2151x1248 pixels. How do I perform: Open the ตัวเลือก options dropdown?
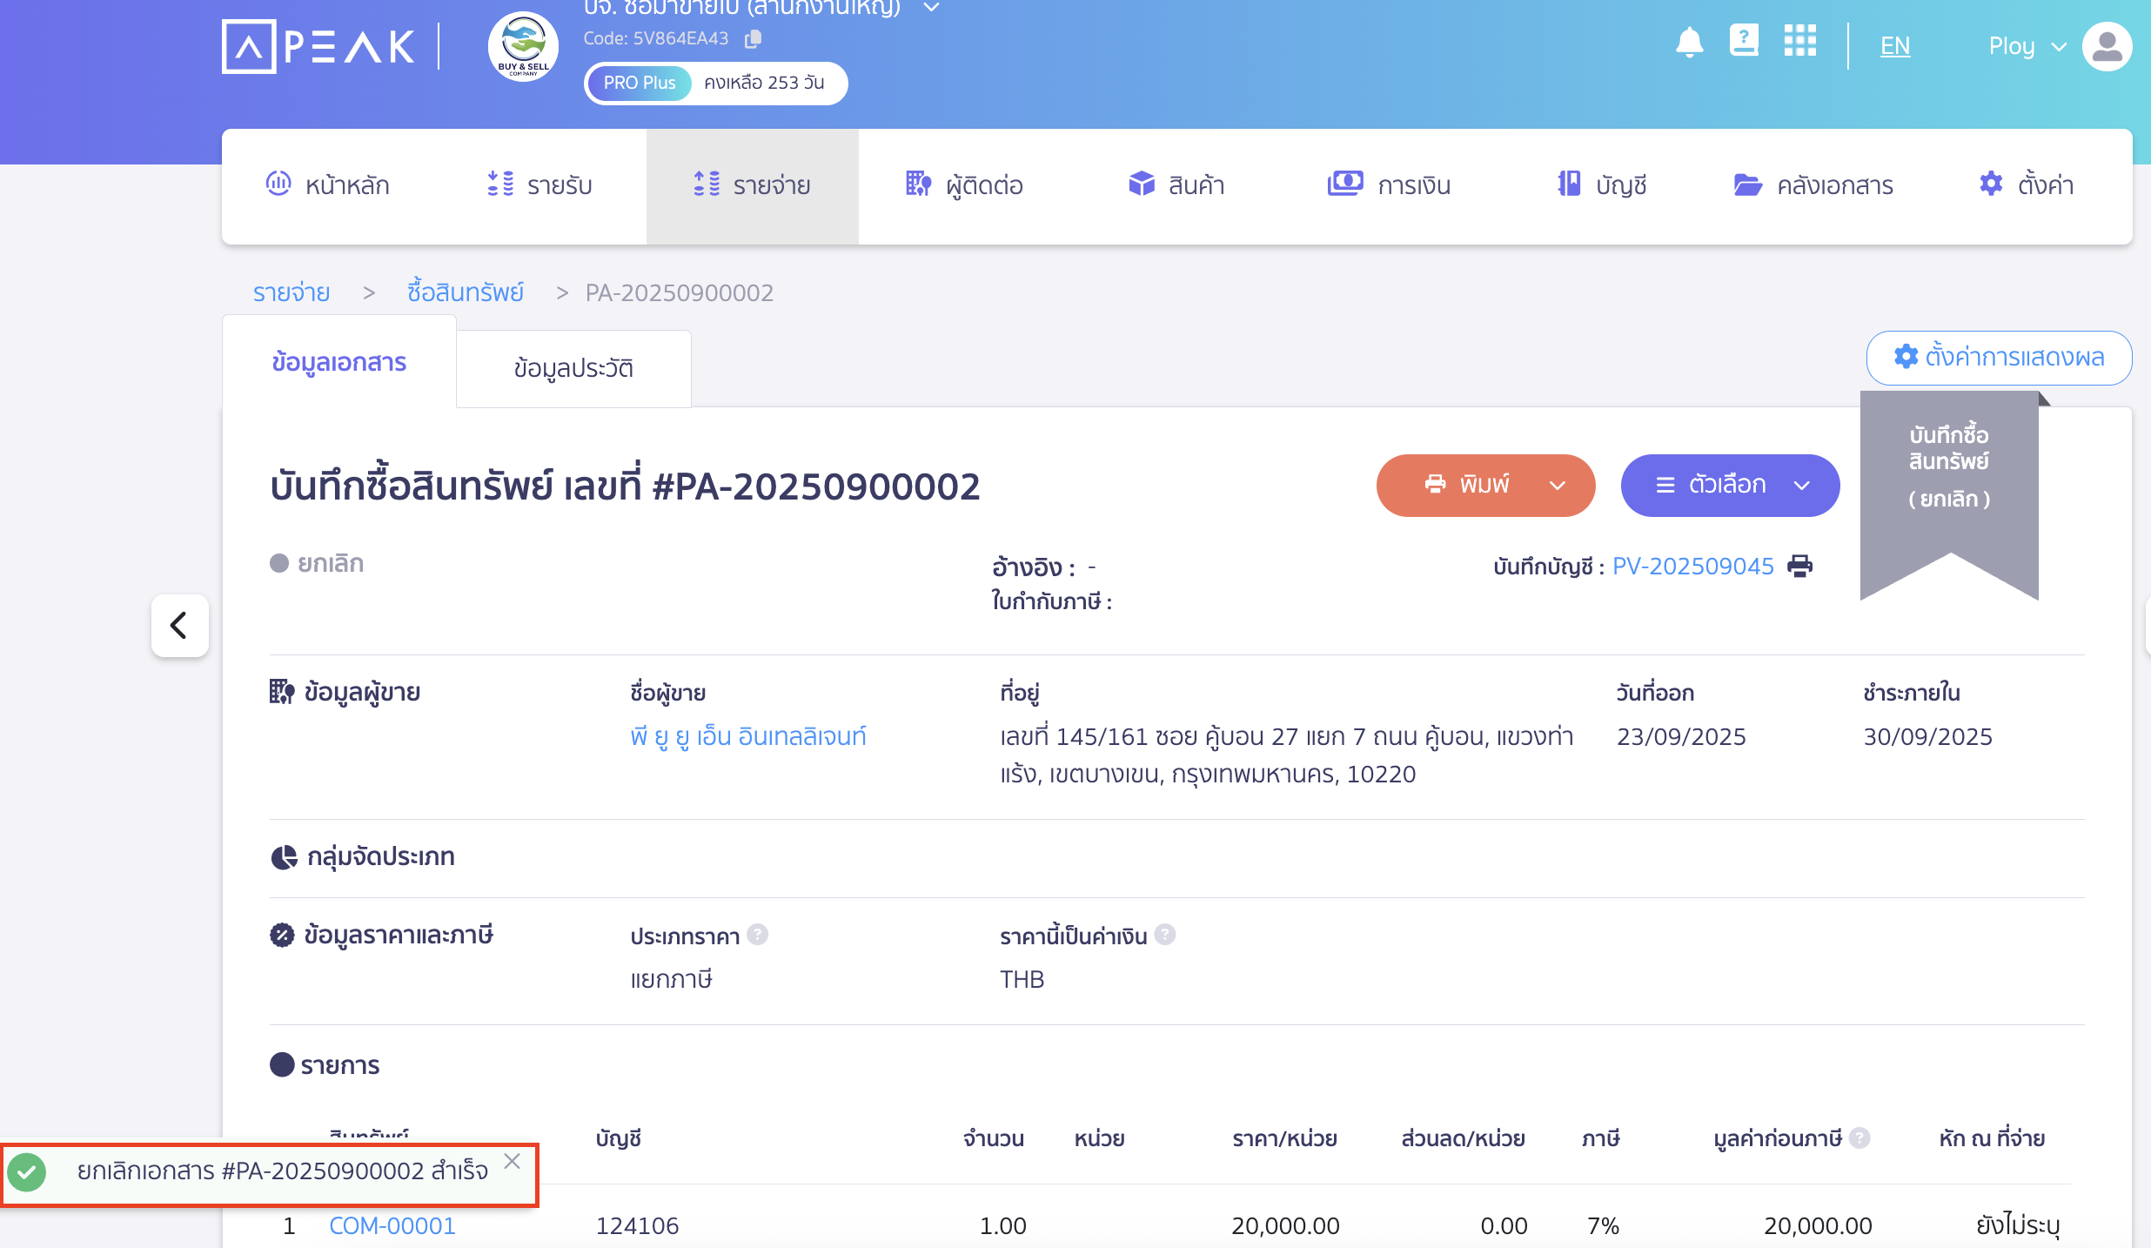[1730, 486]
